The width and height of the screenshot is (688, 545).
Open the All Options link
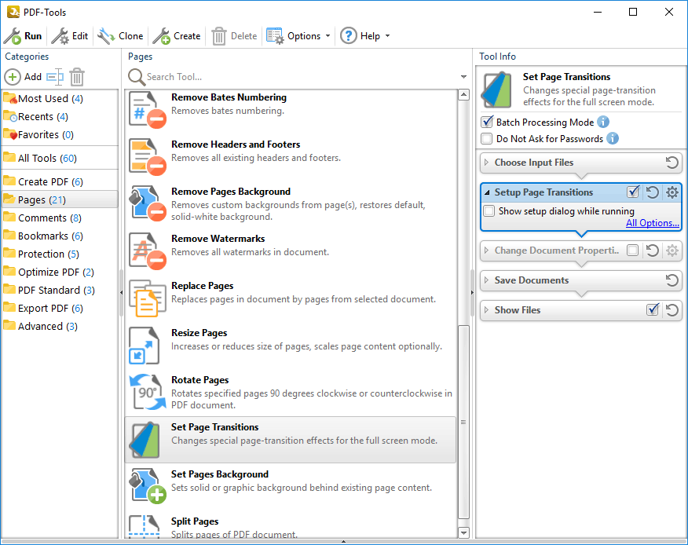click(652, 223)
